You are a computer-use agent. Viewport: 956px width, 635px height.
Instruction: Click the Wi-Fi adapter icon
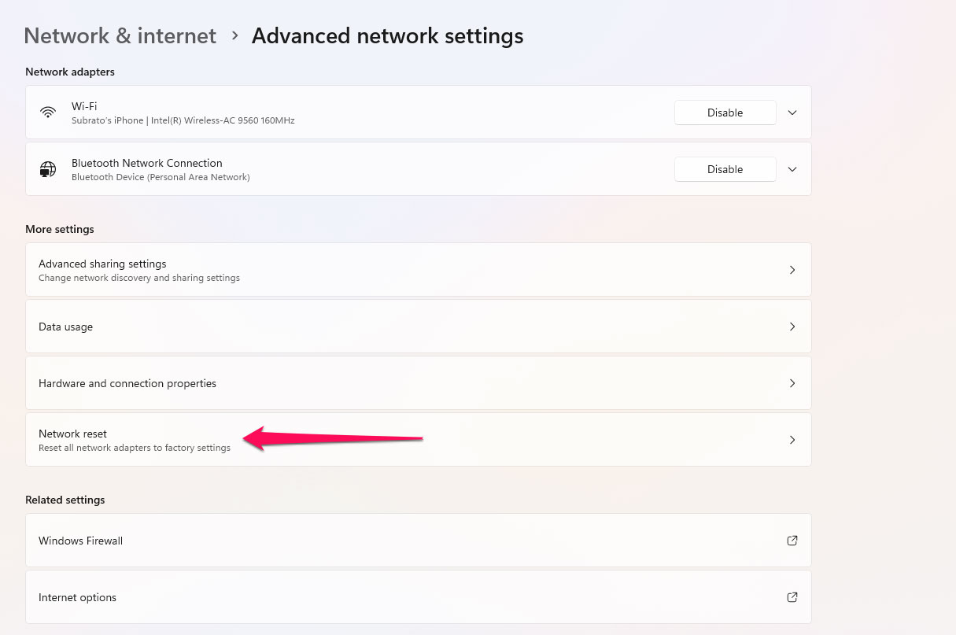pos(48,112)
